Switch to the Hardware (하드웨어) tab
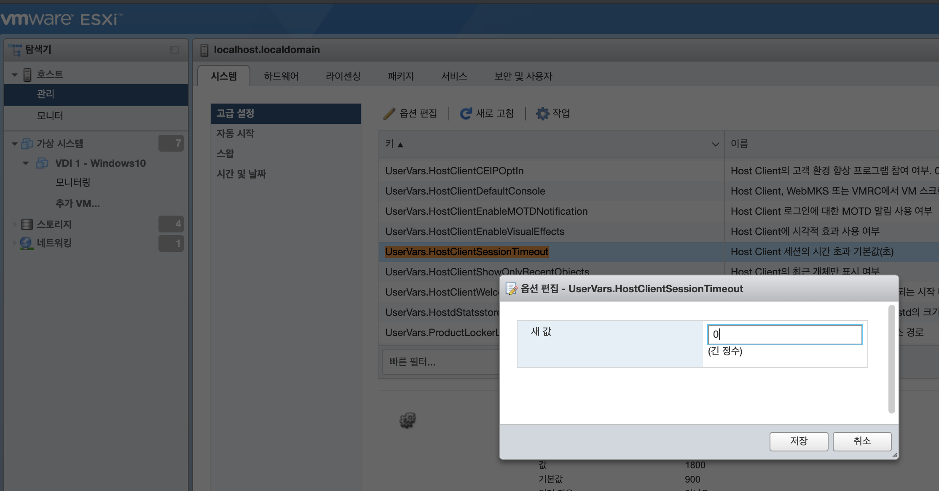Image resolution: width=939 pixels, height=491 pixels. pyautogui.click(x=281, y=76)
